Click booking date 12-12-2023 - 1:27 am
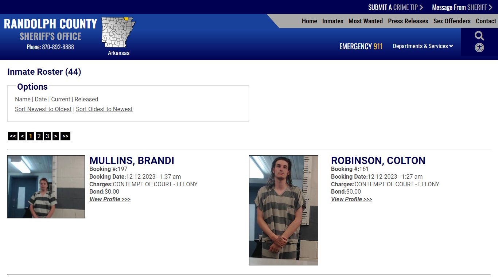This screenshot has height=280, width=498. (395, 176)
